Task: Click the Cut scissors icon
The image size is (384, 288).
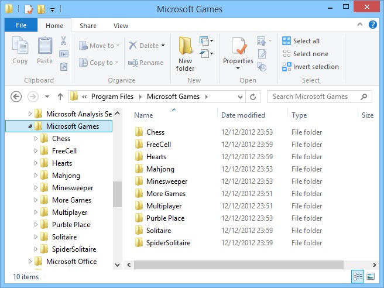Action: 64,41
